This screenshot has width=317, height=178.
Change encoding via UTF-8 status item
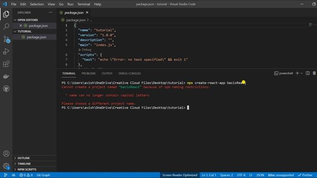pos(241,175)
